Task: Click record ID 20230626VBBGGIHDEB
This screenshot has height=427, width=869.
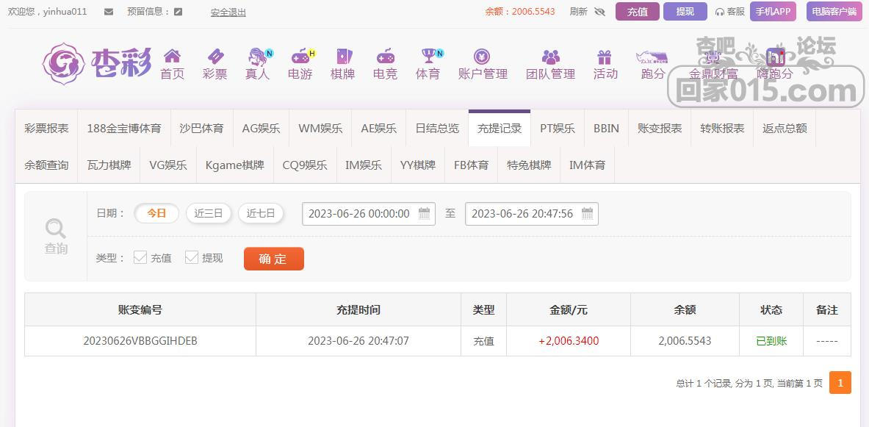Action: tap(140, 341)
